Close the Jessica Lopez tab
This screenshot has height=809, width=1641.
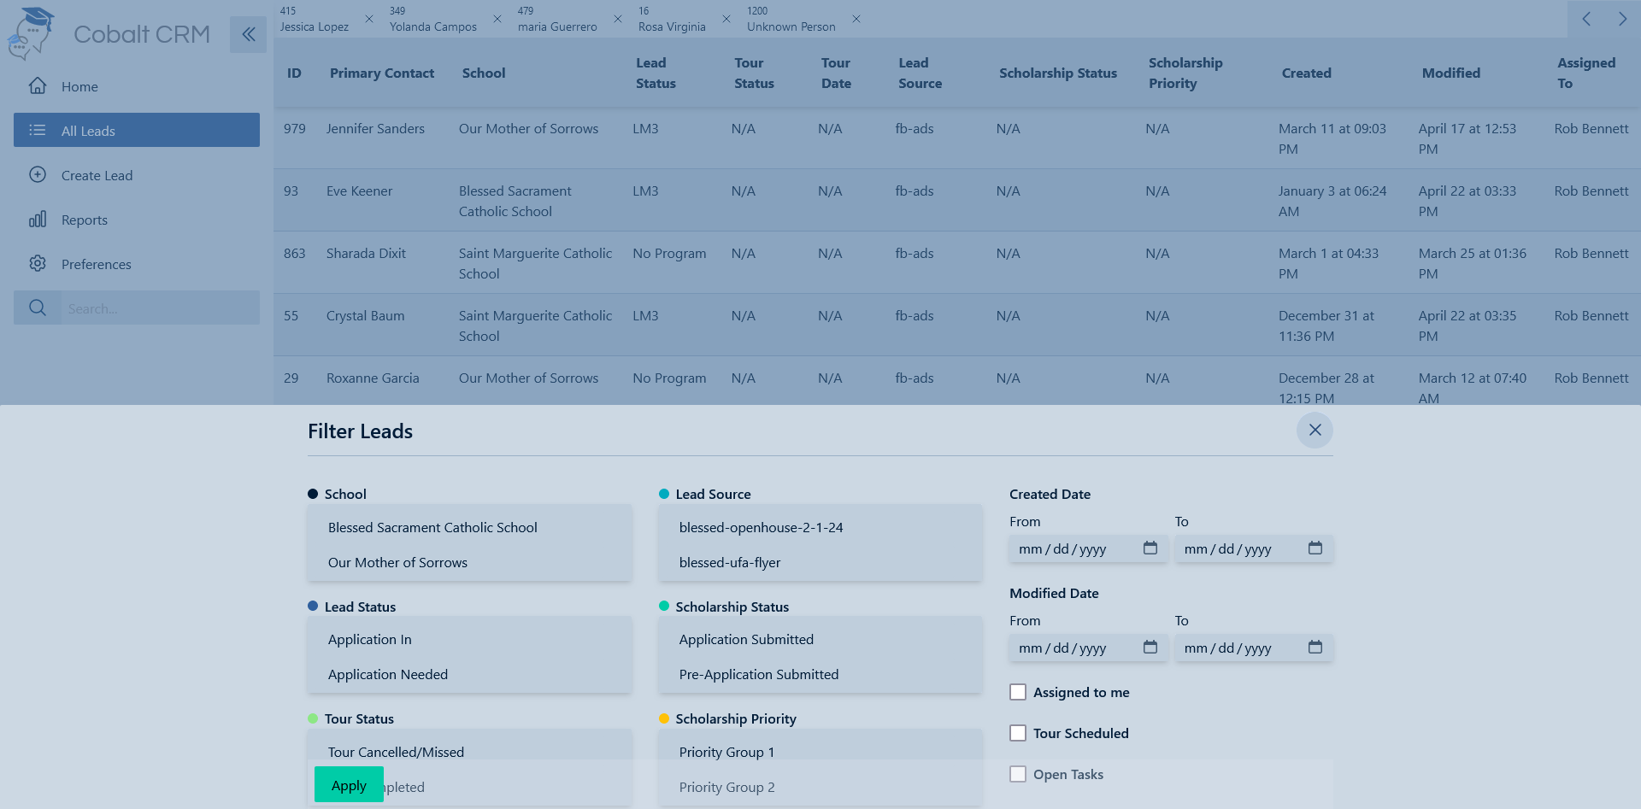coord(369,19)
